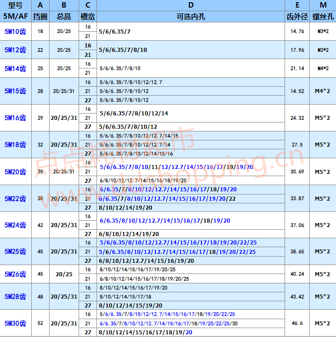Click tooth diameter value 30.69

[x=297, y=172]
